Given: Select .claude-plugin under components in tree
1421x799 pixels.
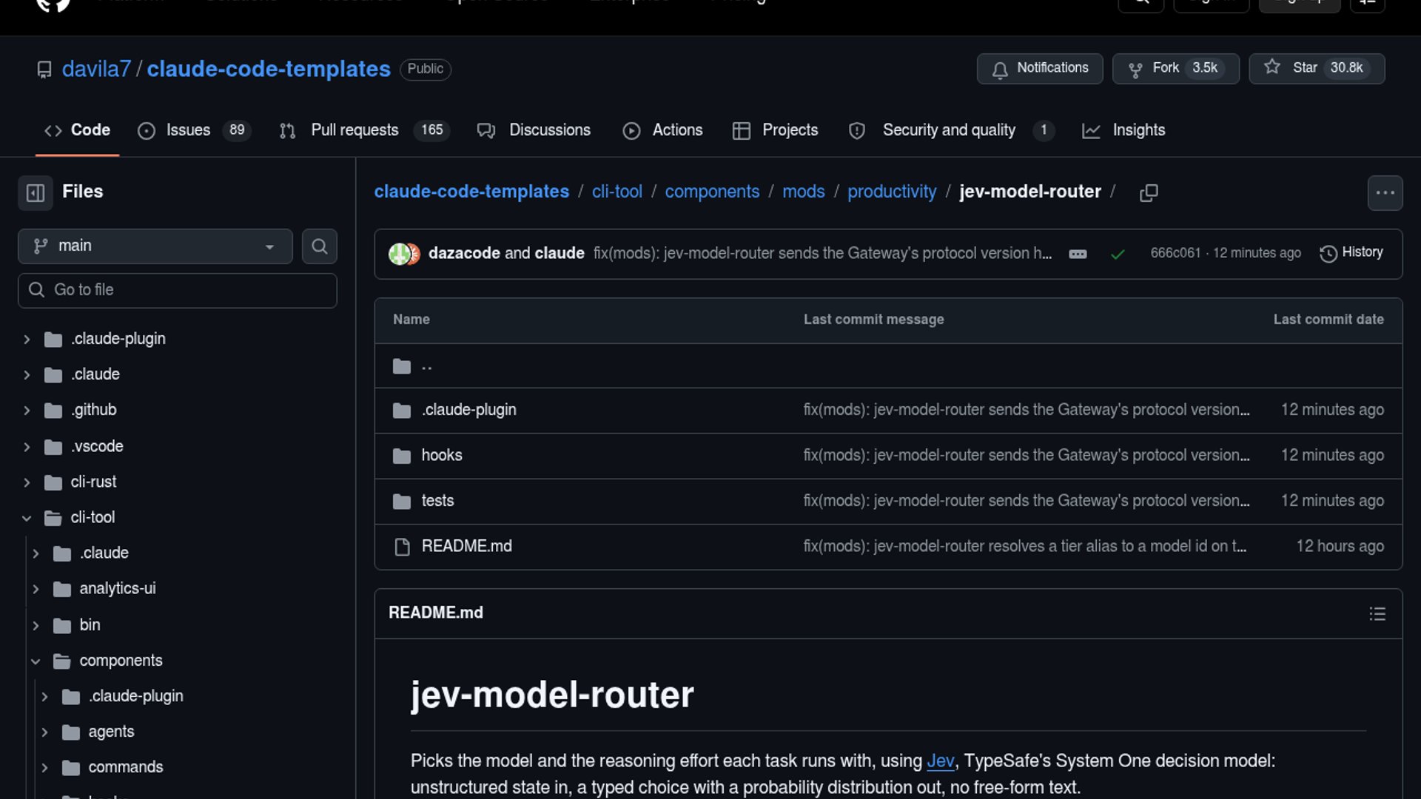Looking at the screenshot, I should (135, 697).
